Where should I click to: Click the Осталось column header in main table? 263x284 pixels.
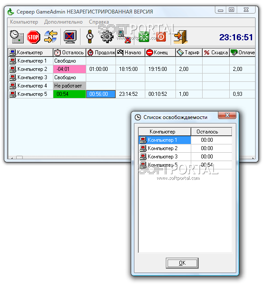(70, 53)
